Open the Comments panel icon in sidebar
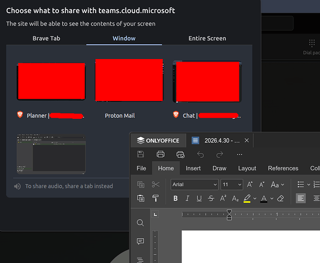The width and height of the screenshot is (320, 263). (140, 241)
